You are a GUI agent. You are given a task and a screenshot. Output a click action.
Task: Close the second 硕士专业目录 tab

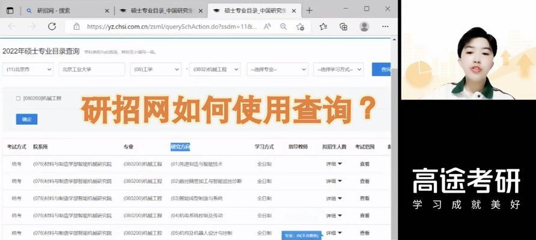click(201, 11)
